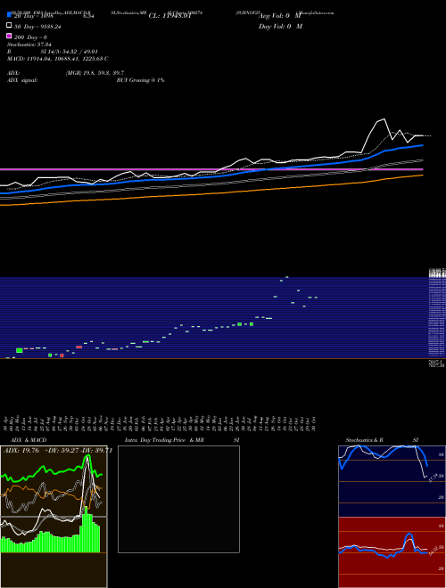
Task: Click the MACD values line
Action: click(x=58, y=59)
